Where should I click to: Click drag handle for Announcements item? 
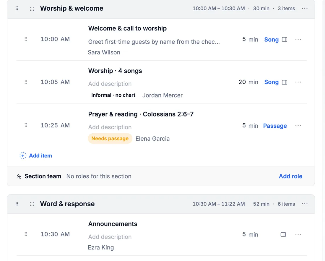click(x=26, y=234)
